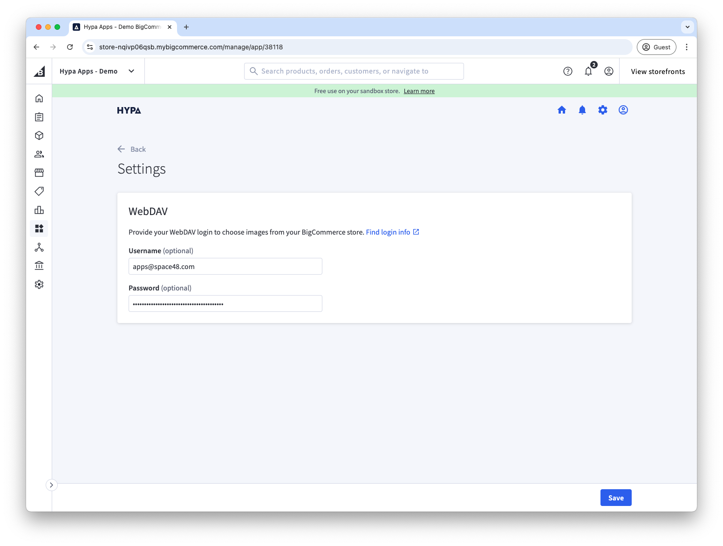The width and height of the screenshot is (723, 546).
Task: Click the Guest profile button
Action: tap(656, 47)
